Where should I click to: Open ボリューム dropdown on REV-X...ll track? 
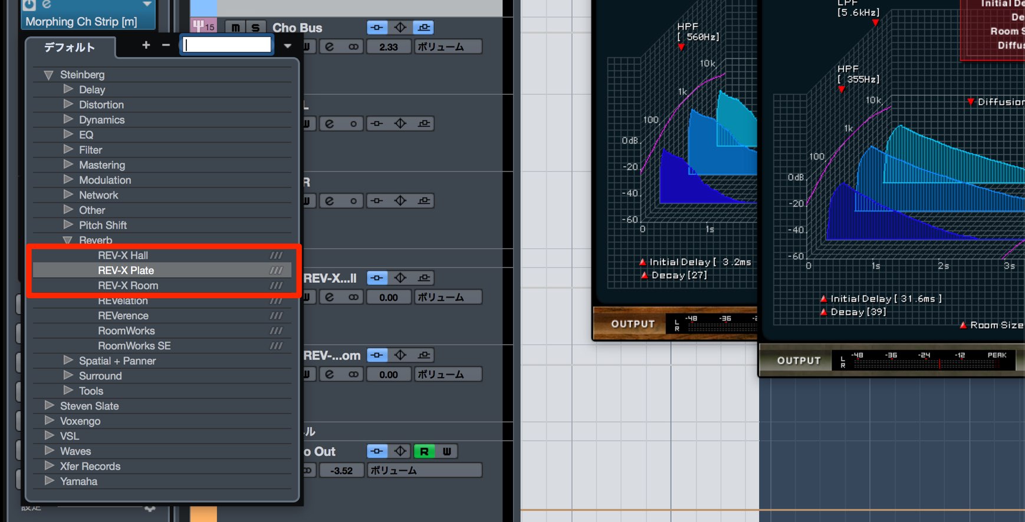tap(448, 297)
